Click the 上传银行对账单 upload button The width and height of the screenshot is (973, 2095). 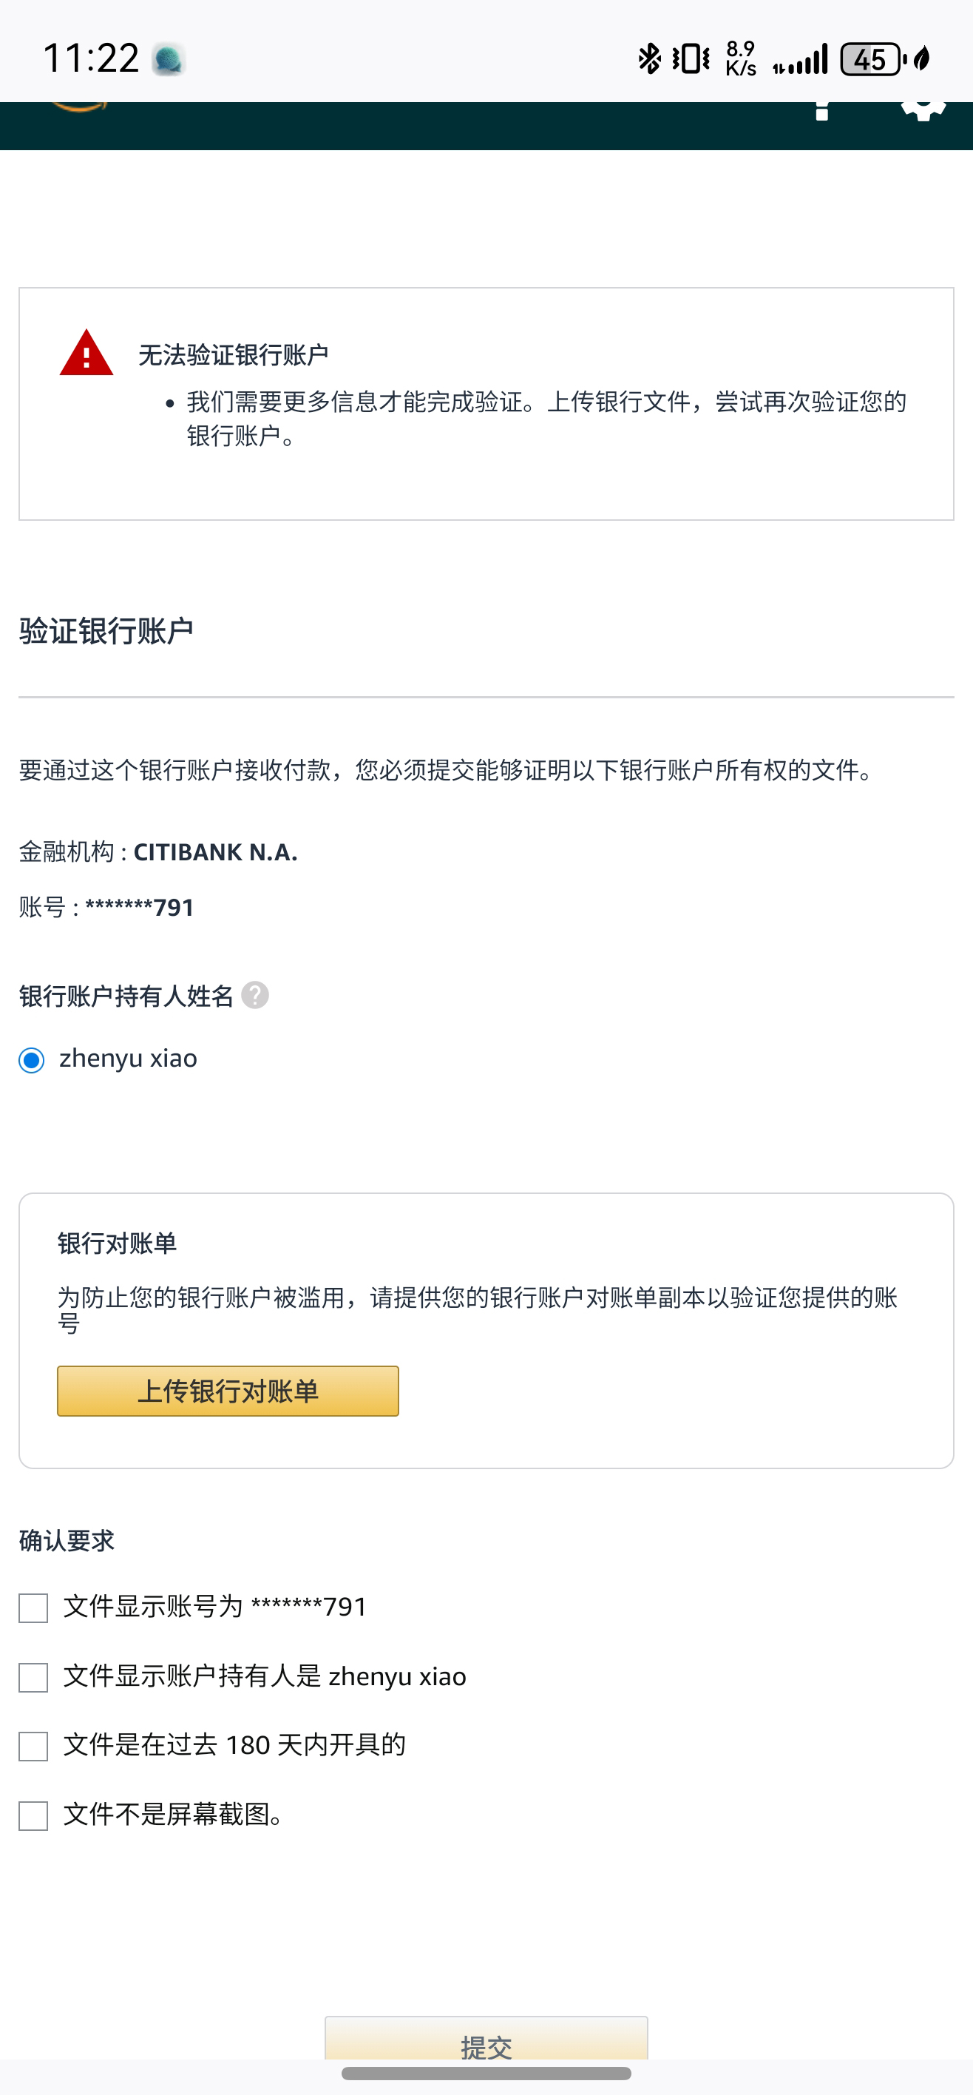pyautogui.click(x=228, y=1391)
